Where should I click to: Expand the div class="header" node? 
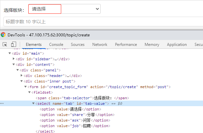pos(21,75)
